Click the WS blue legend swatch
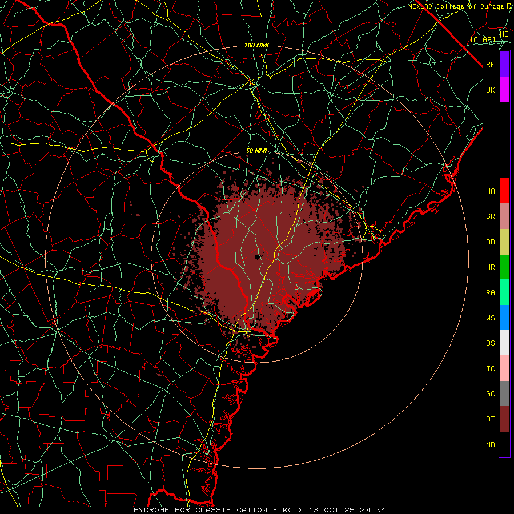 (504, 318)
